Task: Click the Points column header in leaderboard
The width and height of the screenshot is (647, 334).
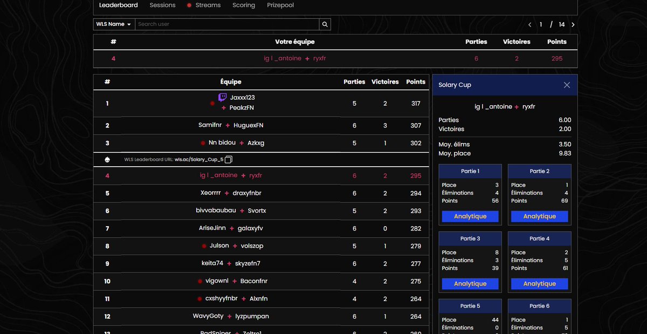Action: [416, 82]
